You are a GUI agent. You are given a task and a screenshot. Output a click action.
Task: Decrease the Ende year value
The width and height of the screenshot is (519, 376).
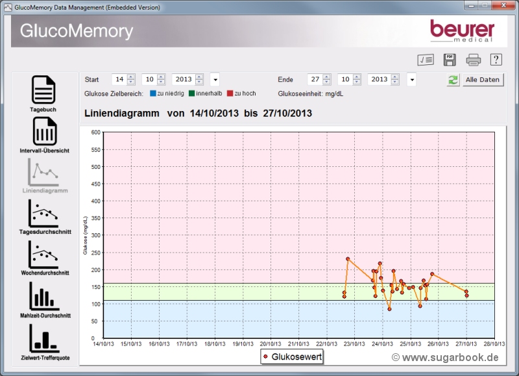pyautogui.click(x=395, y=82)
